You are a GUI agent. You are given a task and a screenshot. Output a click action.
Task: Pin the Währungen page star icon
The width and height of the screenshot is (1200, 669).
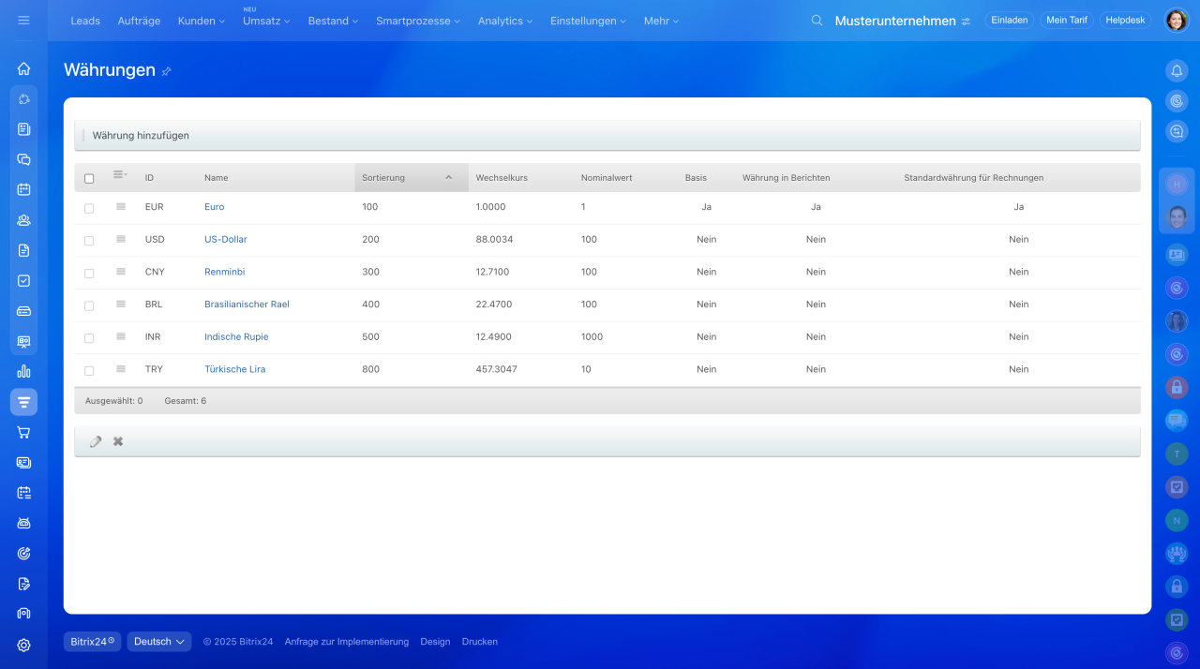(167, 71)
